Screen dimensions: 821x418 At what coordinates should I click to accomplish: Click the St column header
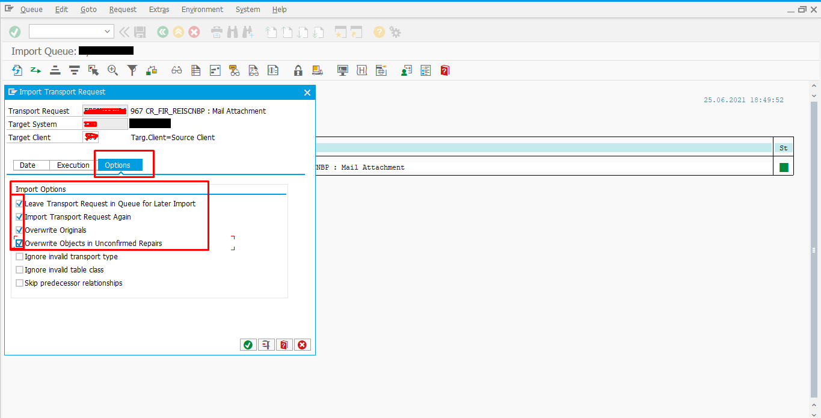pos(783,148)
